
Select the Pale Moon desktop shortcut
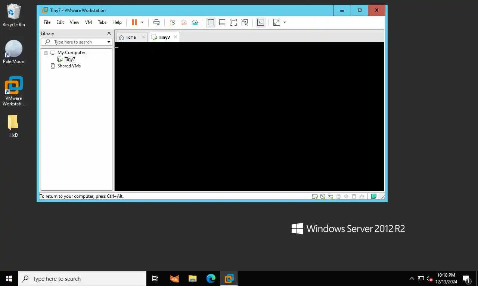tap(13, 52)
